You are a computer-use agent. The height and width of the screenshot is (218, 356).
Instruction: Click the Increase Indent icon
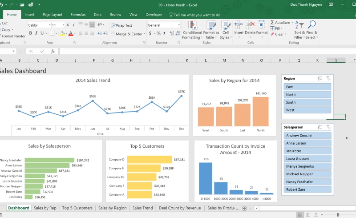pyautogui.click(x=105, y=34)
